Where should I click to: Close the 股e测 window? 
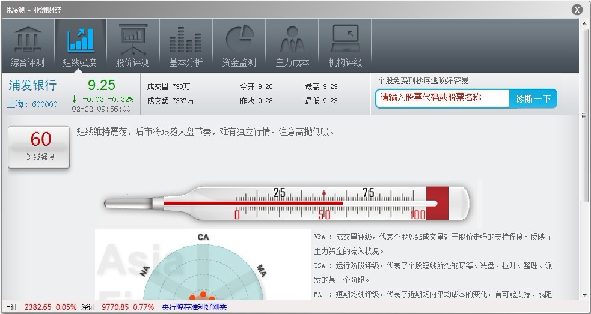(577, 10)
